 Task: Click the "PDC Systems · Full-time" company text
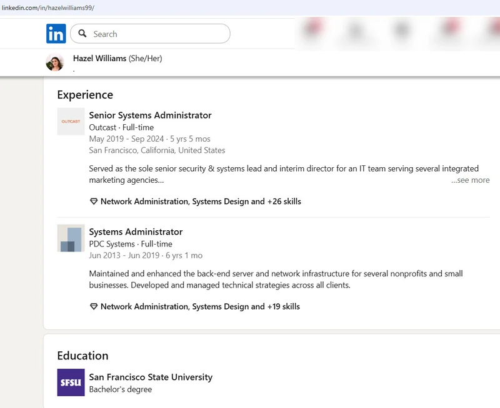point(131,244)
